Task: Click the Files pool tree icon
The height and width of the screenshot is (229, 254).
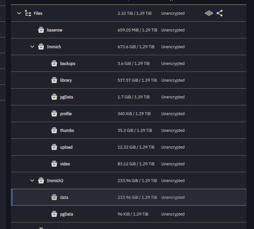Action: (x=28, y=13)
